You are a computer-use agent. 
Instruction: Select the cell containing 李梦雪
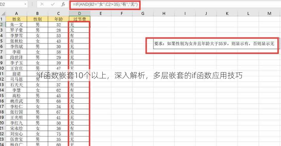(x=16, y=35)
